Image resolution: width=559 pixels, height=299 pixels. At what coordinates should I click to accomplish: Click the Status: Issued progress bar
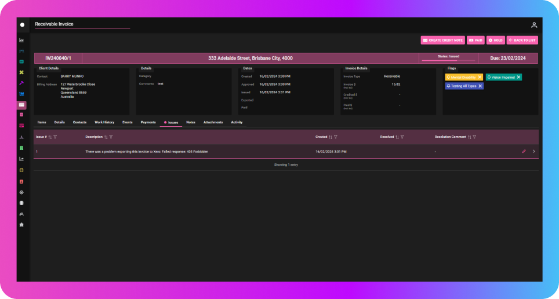(448, 58)
